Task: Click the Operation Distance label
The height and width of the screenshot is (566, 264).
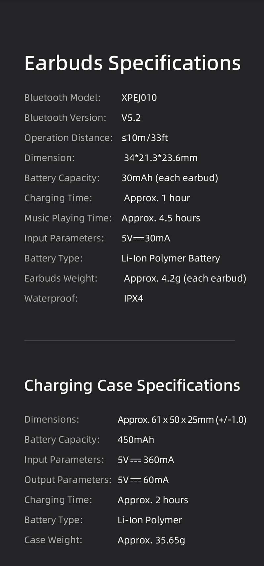Action: 68,138
